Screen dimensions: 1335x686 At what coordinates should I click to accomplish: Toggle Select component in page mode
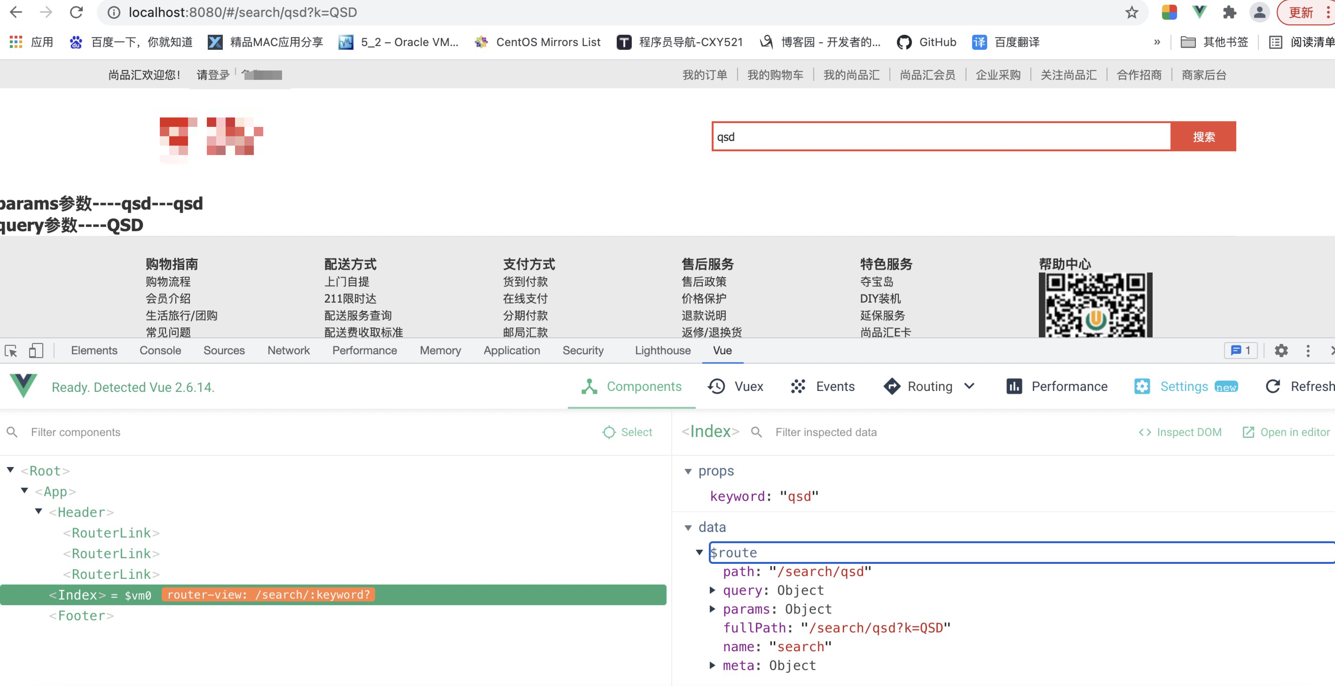[x=627, y=432]
